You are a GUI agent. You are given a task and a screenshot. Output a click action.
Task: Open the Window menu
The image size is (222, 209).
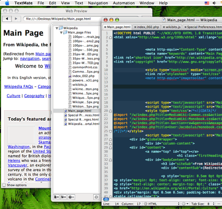click(147, 3)
